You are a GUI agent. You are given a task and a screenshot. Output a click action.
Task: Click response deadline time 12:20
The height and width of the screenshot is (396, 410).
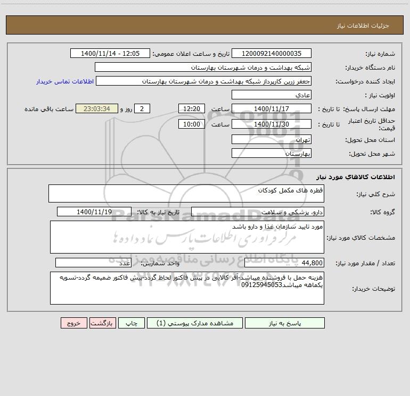coord(191,109)
